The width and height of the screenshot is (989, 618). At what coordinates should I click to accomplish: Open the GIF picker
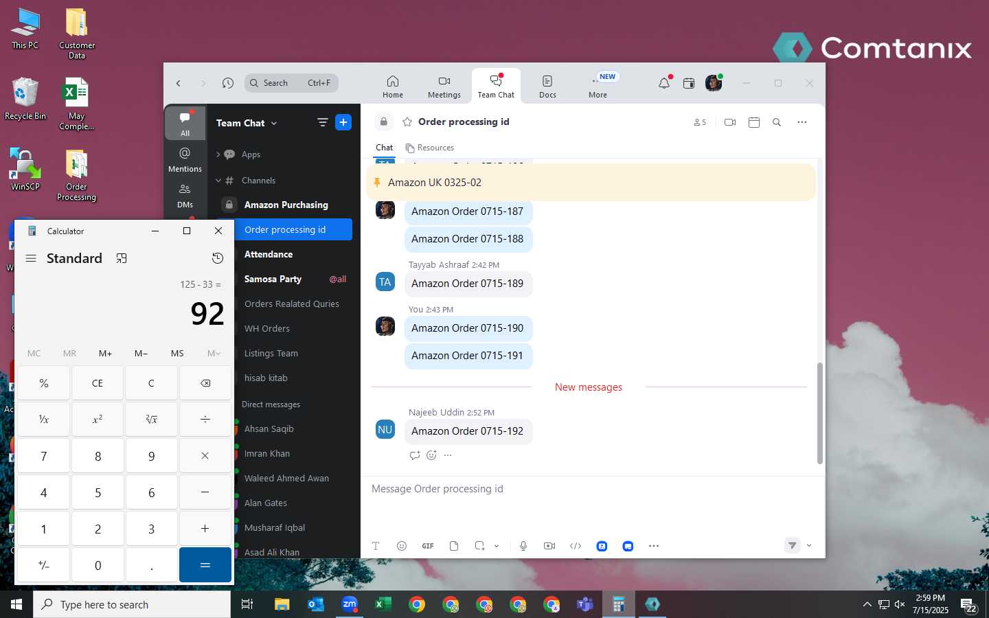point(428,546)
